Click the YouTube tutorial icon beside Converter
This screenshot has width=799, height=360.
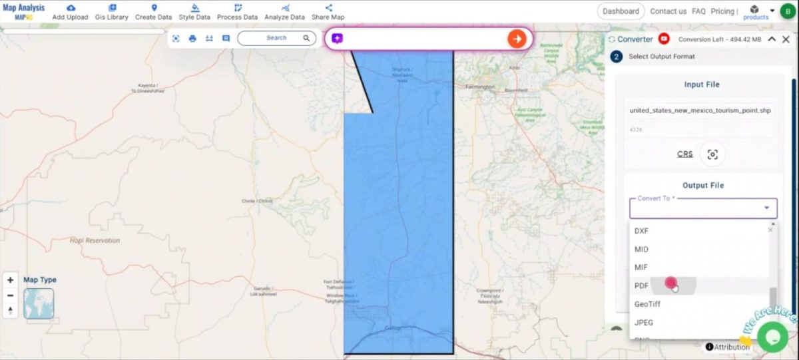[663, 39]
